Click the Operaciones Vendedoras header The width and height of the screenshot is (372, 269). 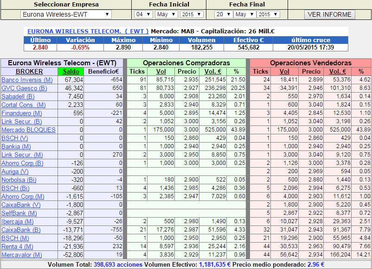[x=311, y=63]
